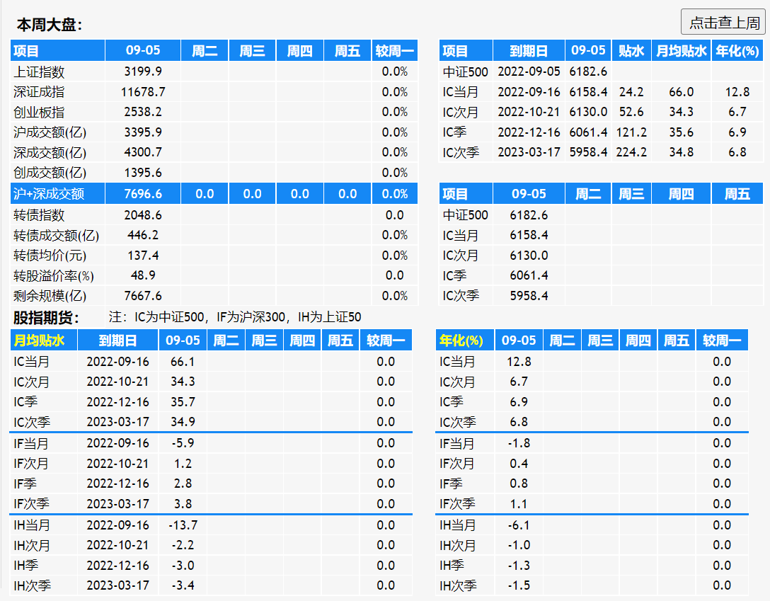Click the annualized value -1.0 for IH次月
770x601 pixels.
pyautogui.click(x=519, y=545)
